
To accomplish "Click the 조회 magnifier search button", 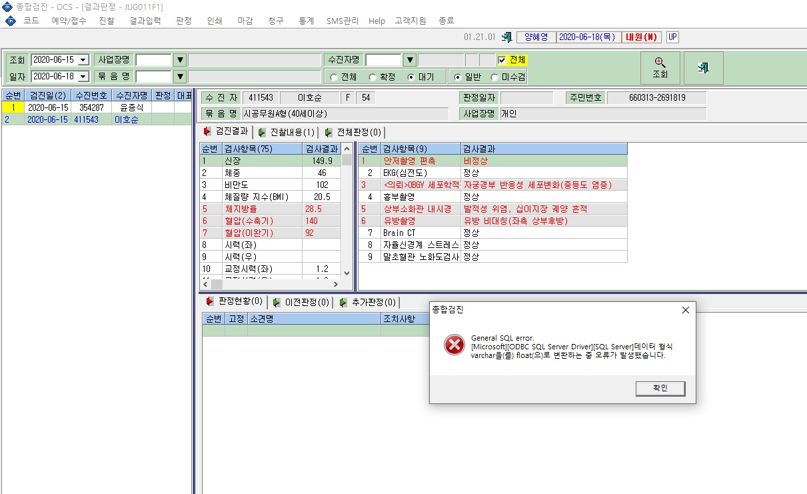I will click(660, 68).
